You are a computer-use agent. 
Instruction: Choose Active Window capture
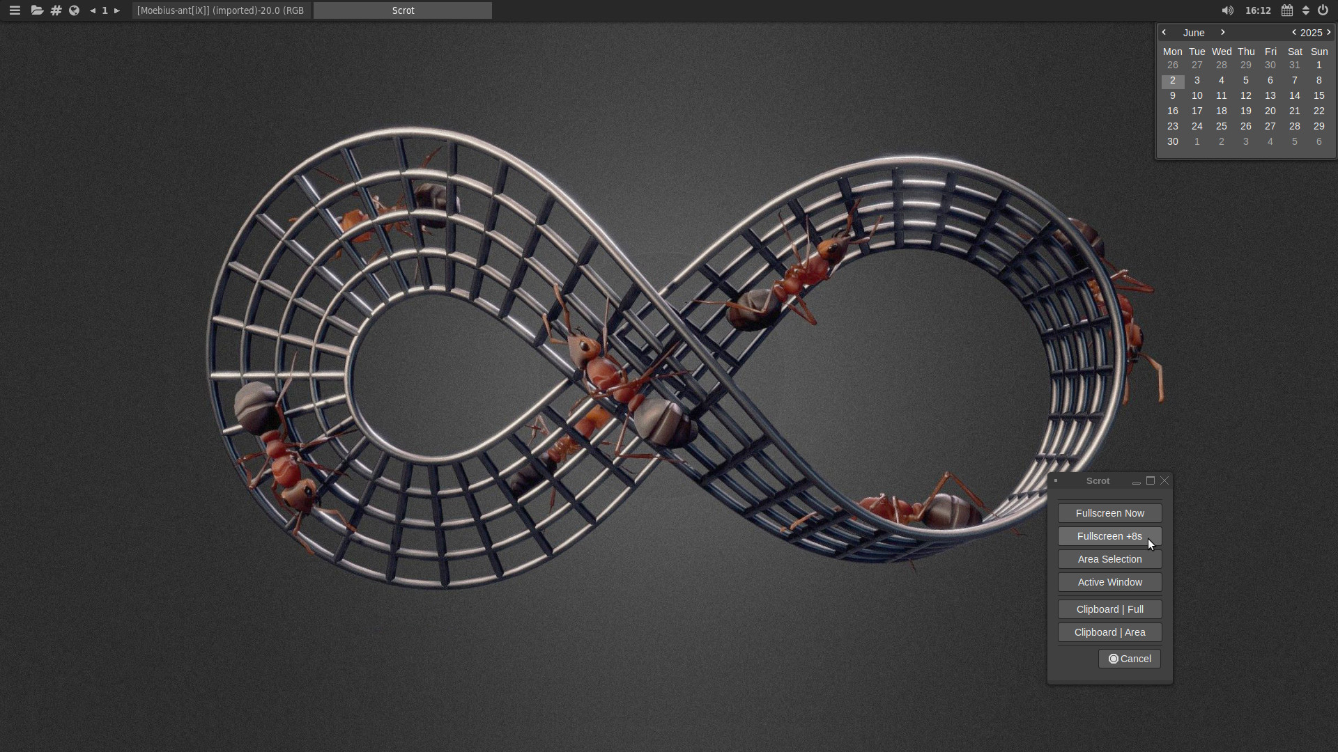(1110, 582)
